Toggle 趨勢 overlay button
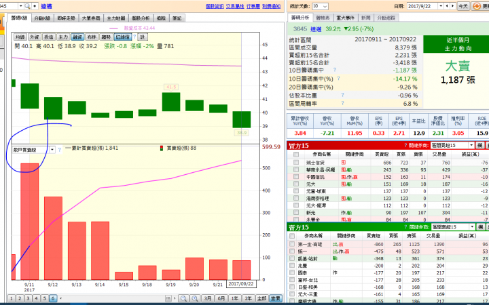This screenshot has height=305, width=489. (x=106, y=37)
